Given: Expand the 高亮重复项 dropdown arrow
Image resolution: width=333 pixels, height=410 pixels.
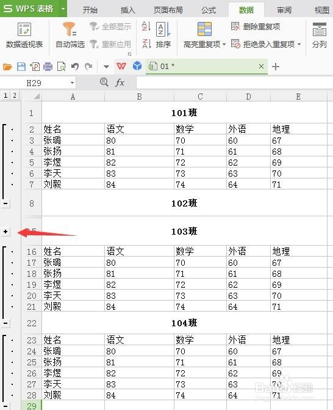Looking at the screenshot, I should click(224, 45).
